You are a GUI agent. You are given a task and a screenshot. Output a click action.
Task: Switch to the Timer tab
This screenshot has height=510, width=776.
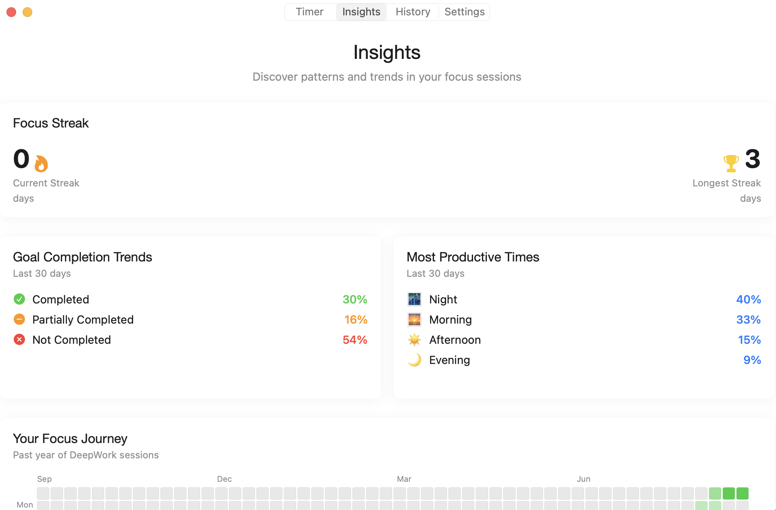(309, 12)
